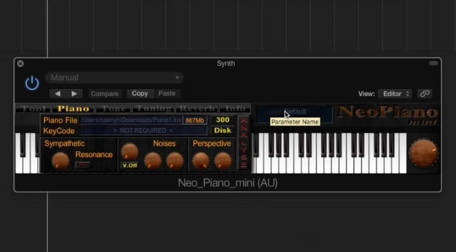Viewport: 456px width, 252px height.
Task: Open the Manual preset dropdown
Action: pyautogui.click(x=114, y=78)
